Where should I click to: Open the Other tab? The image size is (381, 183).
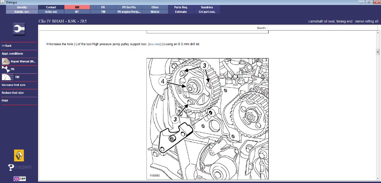point(155,7)
